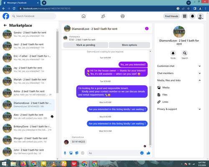
Task: Open Jay's rental conversation
Action: click(28, 69)
